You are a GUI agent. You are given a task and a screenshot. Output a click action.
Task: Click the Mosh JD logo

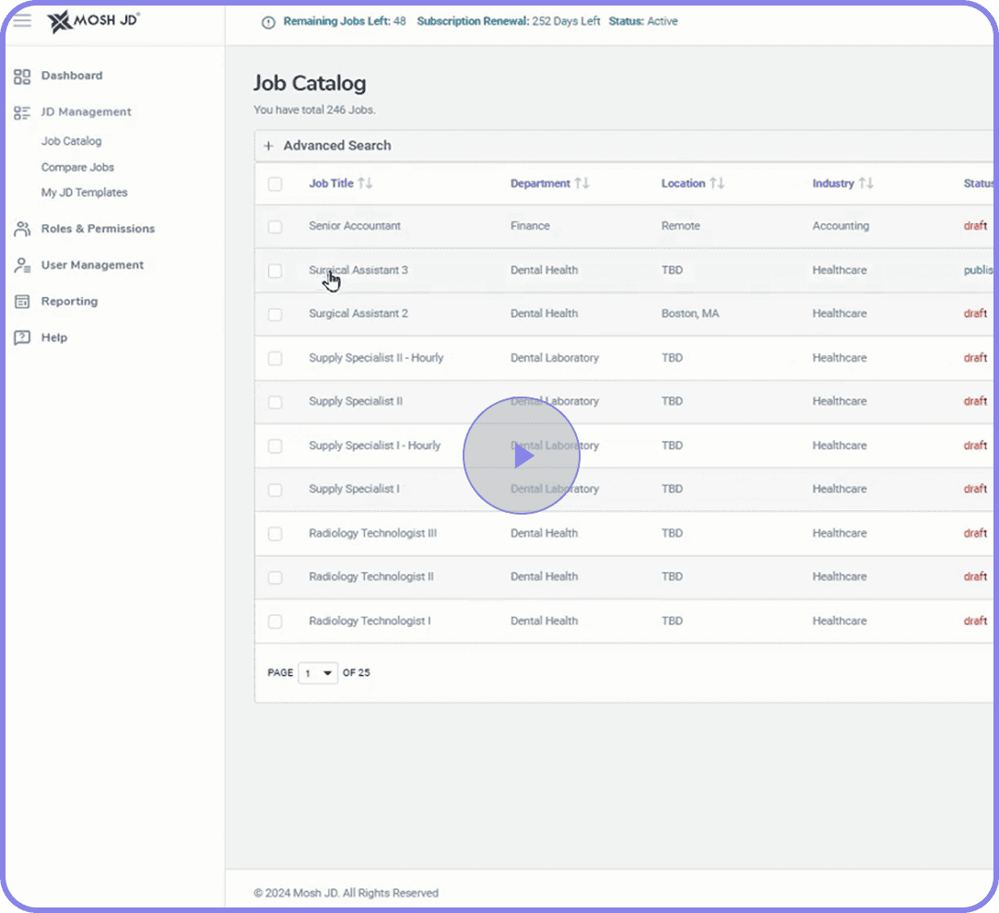(x=94, y=20)
